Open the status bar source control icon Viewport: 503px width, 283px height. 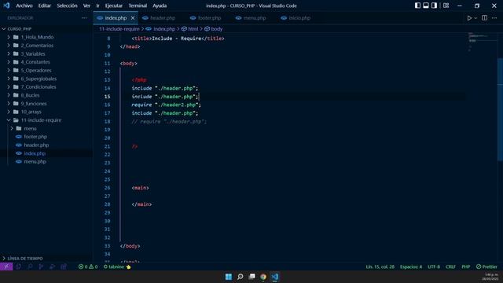point(41,266)
